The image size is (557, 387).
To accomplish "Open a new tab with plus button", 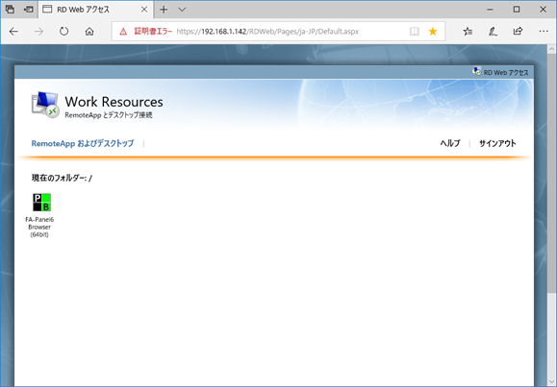I will click(x=164, y=10).
